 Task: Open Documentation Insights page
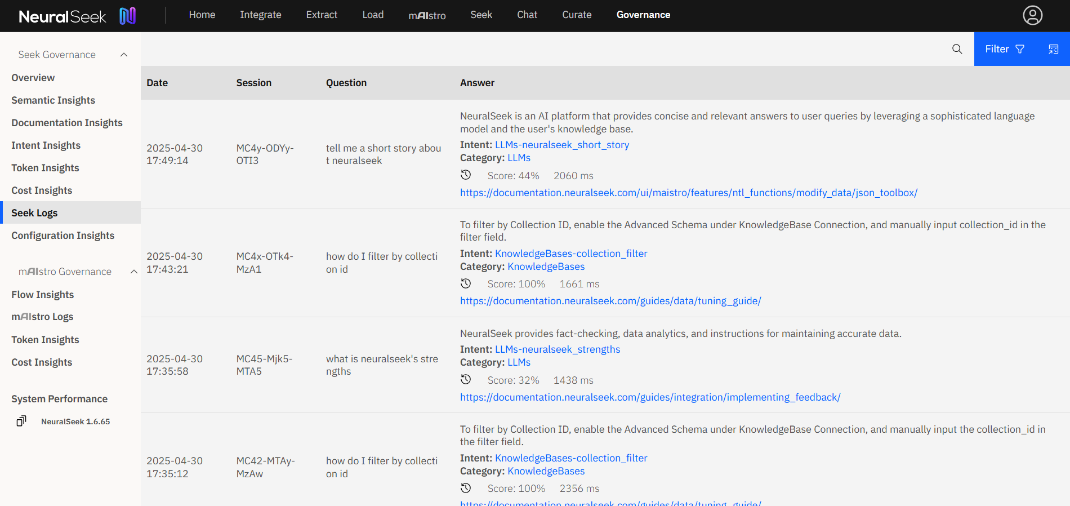(67, 123)
